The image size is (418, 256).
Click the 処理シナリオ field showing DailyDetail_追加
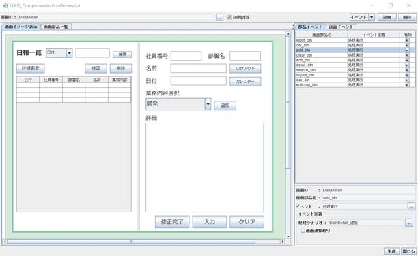coord(366,223)
